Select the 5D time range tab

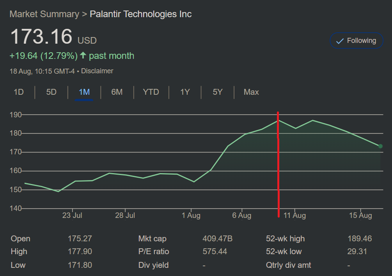(51, 92)
